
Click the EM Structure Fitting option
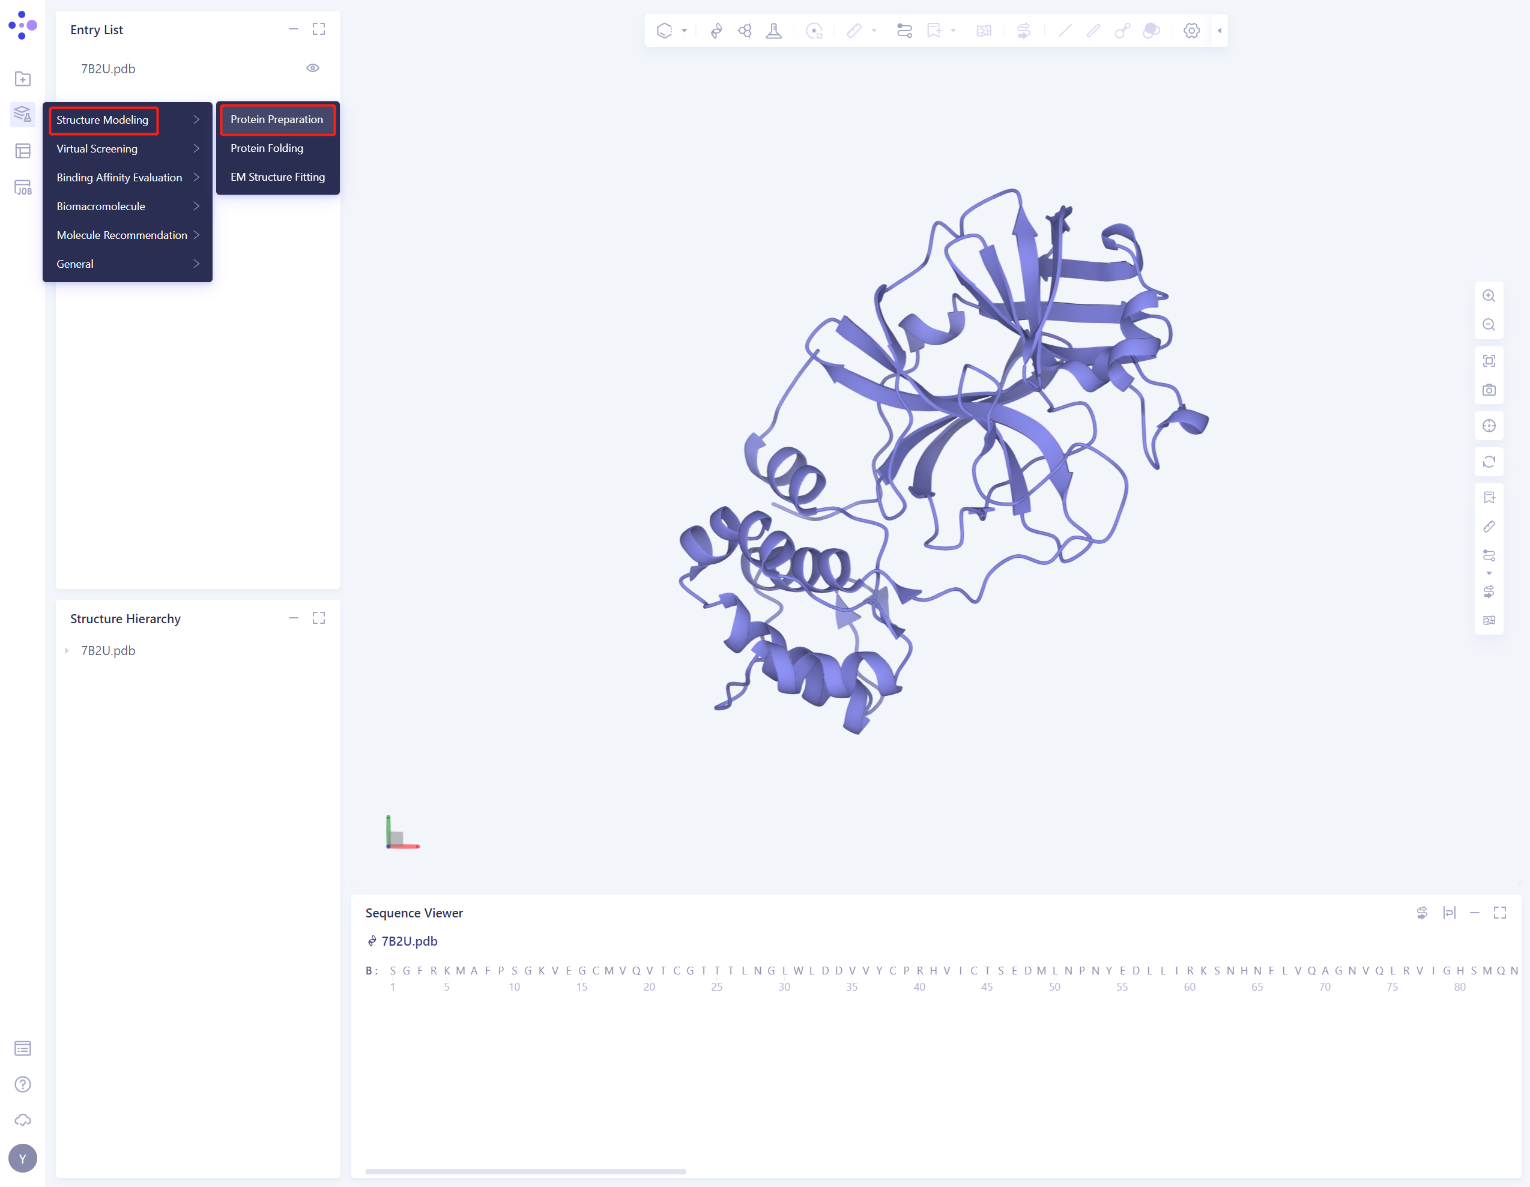[x=277, y=177]
